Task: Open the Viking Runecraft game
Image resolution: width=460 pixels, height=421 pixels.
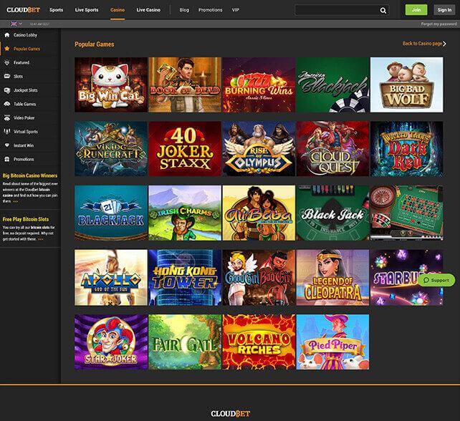Action: coord(111,149)
